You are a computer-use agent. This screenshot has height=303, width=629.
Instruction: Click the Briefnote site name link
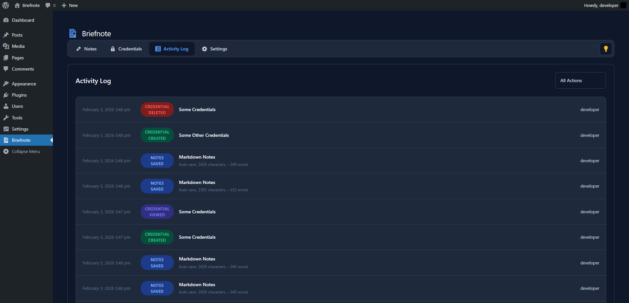point(31,6)
